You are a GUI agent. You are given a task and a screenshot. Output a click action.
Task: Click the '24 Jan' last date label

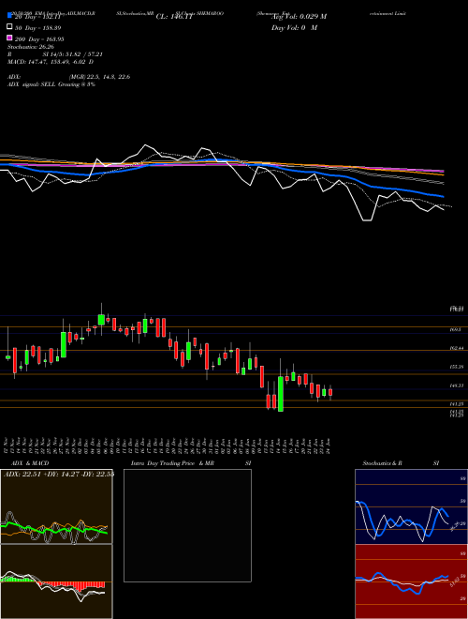pos(329,445)
